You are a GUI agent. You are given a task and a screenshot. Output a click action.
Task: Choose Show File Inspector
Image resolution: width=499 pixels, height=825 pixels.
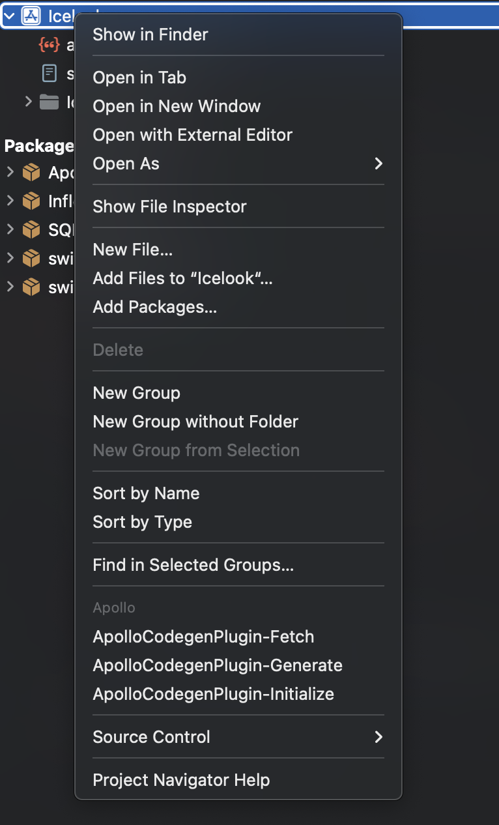[x=238, y=207]
